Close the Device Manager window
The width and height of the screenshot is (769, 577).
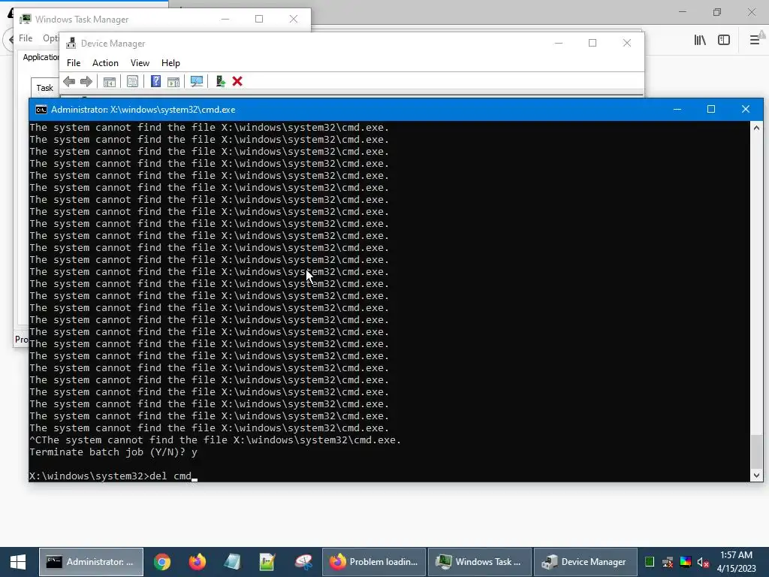click(627, 43)
